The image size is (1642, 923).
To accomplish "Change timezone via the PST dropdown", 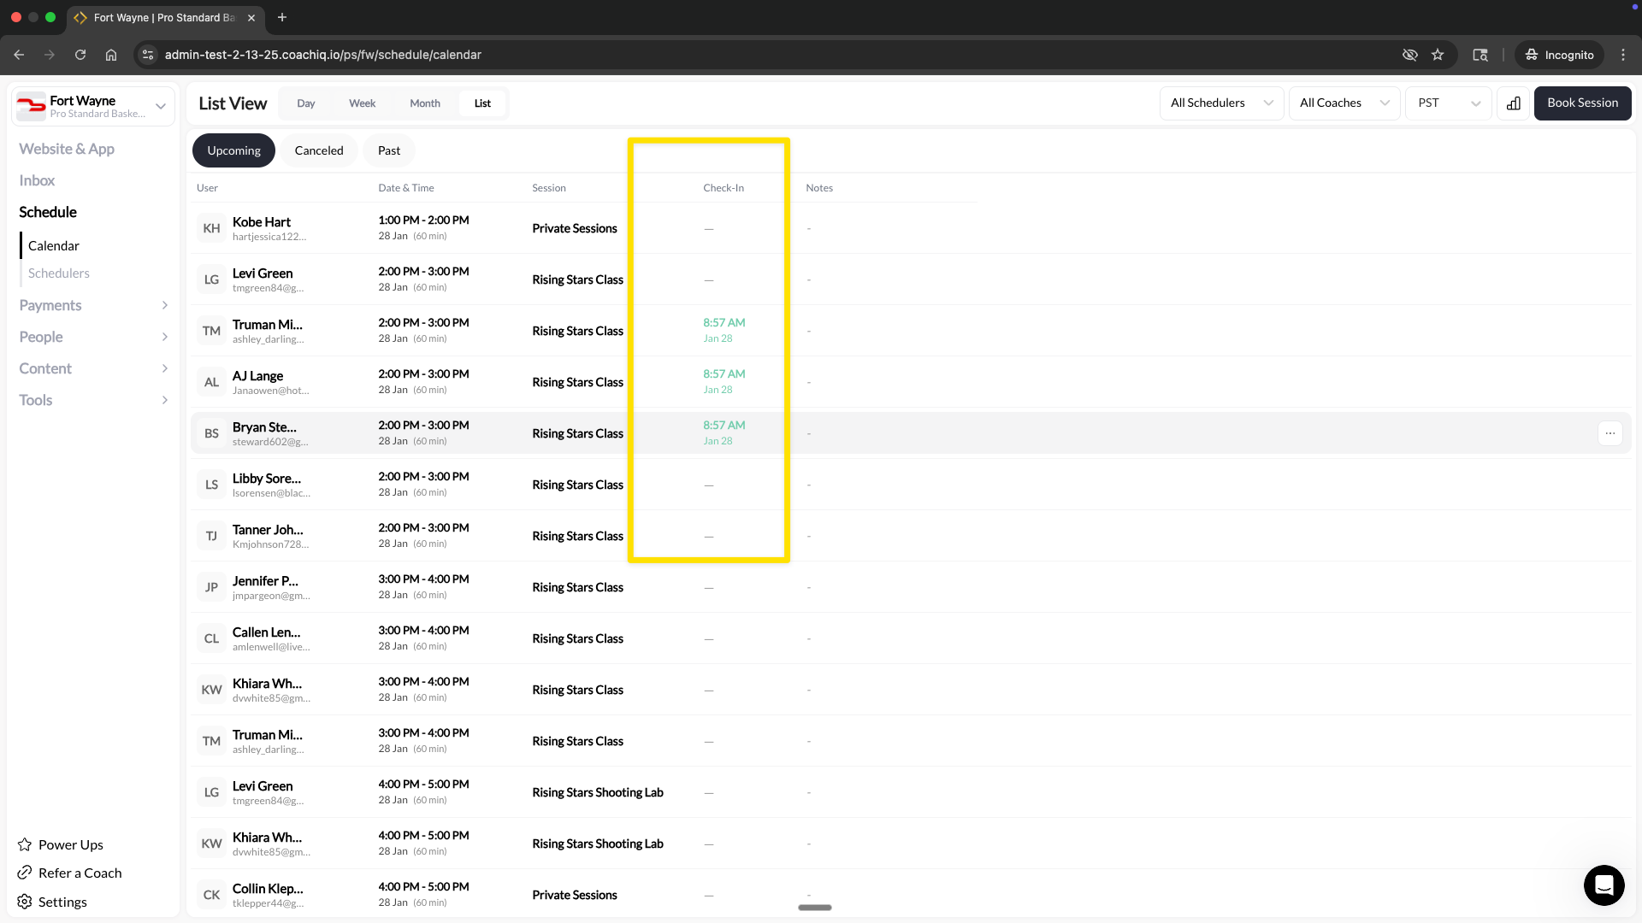I will [1447, 103].
